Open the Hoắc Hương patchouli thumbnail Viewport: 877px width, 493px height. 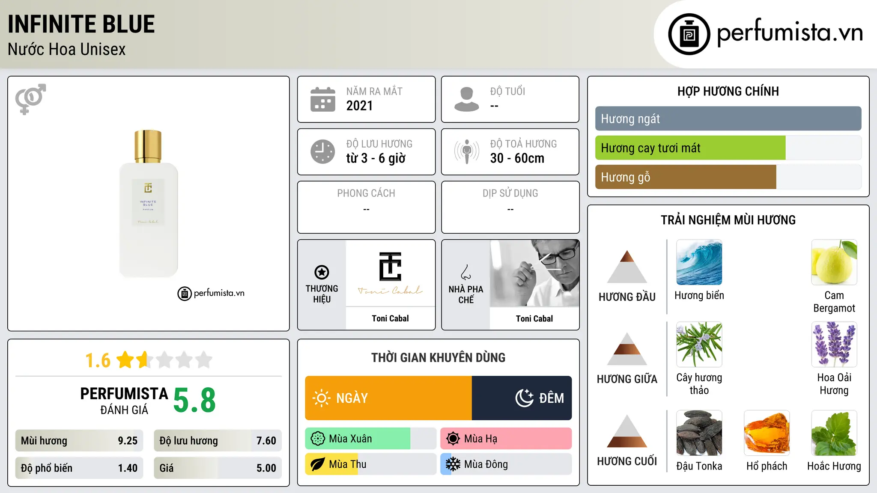[x=834, y=433]
